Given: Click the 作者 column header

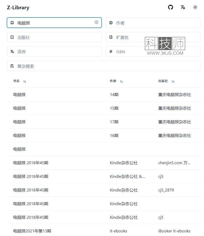Looking at the screenshot, I should tap(113, 81).
